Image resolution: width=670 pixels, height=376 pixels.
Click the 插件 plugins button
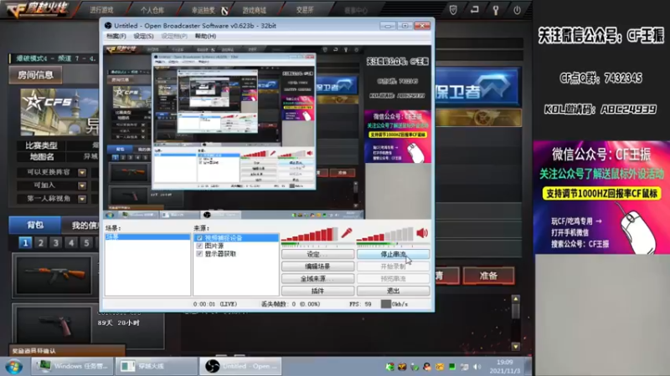(x=317, y=291)
